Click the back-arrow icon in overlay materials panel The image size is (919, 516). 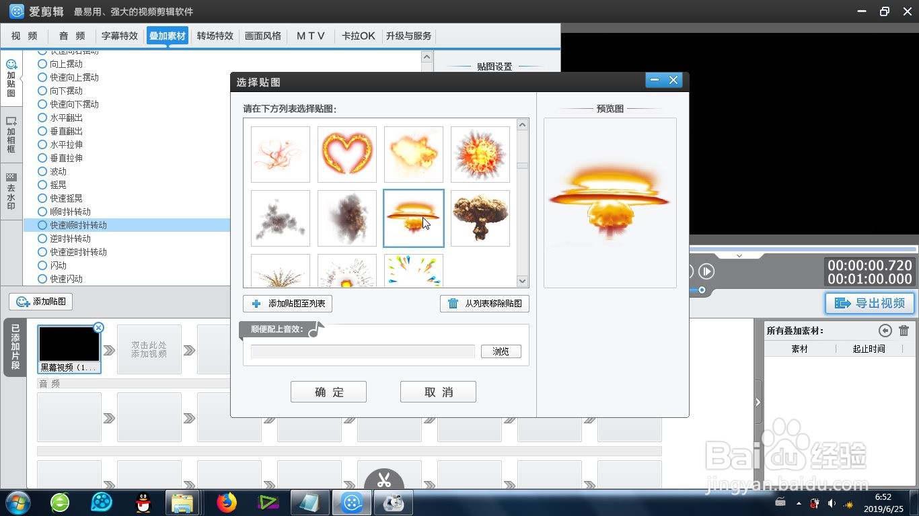point(885,331)
